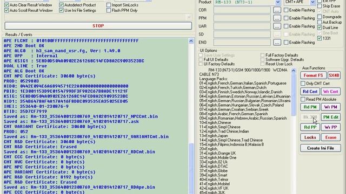The width and height of the screenshot is (346, 194).
Task: Open the PM Edit button
Action: pos(330,117)
